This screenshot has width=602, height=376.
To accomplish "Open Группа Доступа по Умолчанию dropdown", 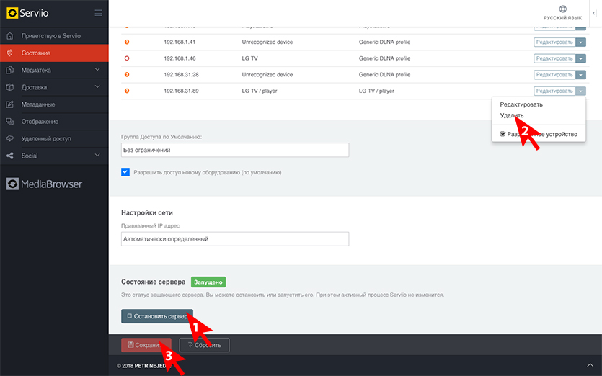I will 235,150.
